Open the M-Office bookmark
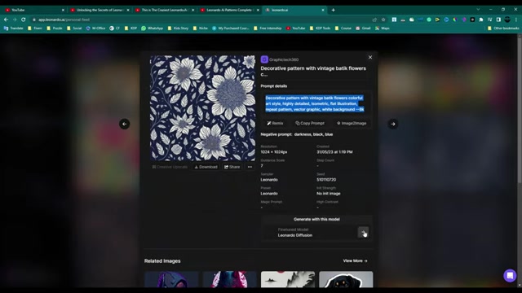The image size is (522, 293). pos(95,28)
